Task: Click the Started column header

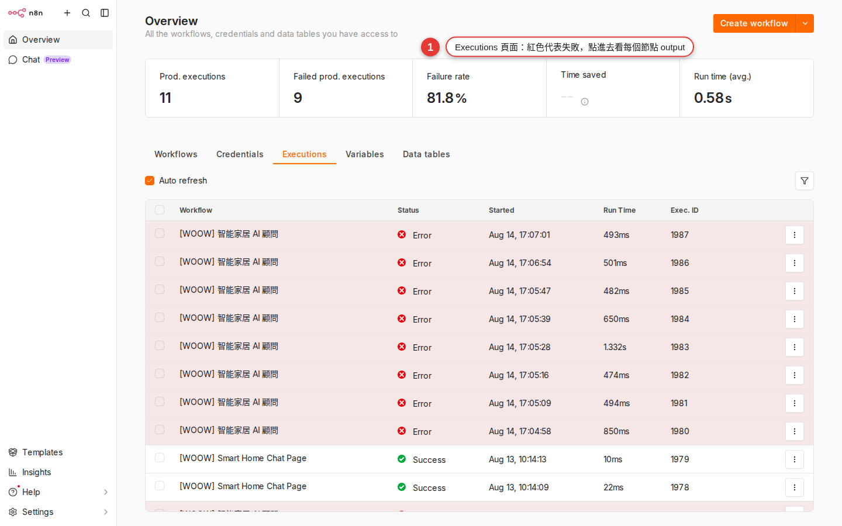Action: [502, 210]
